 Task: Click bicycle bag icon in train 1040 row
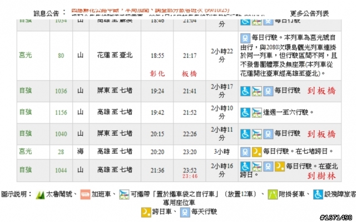pyautogui.click(x=256, y=134)
